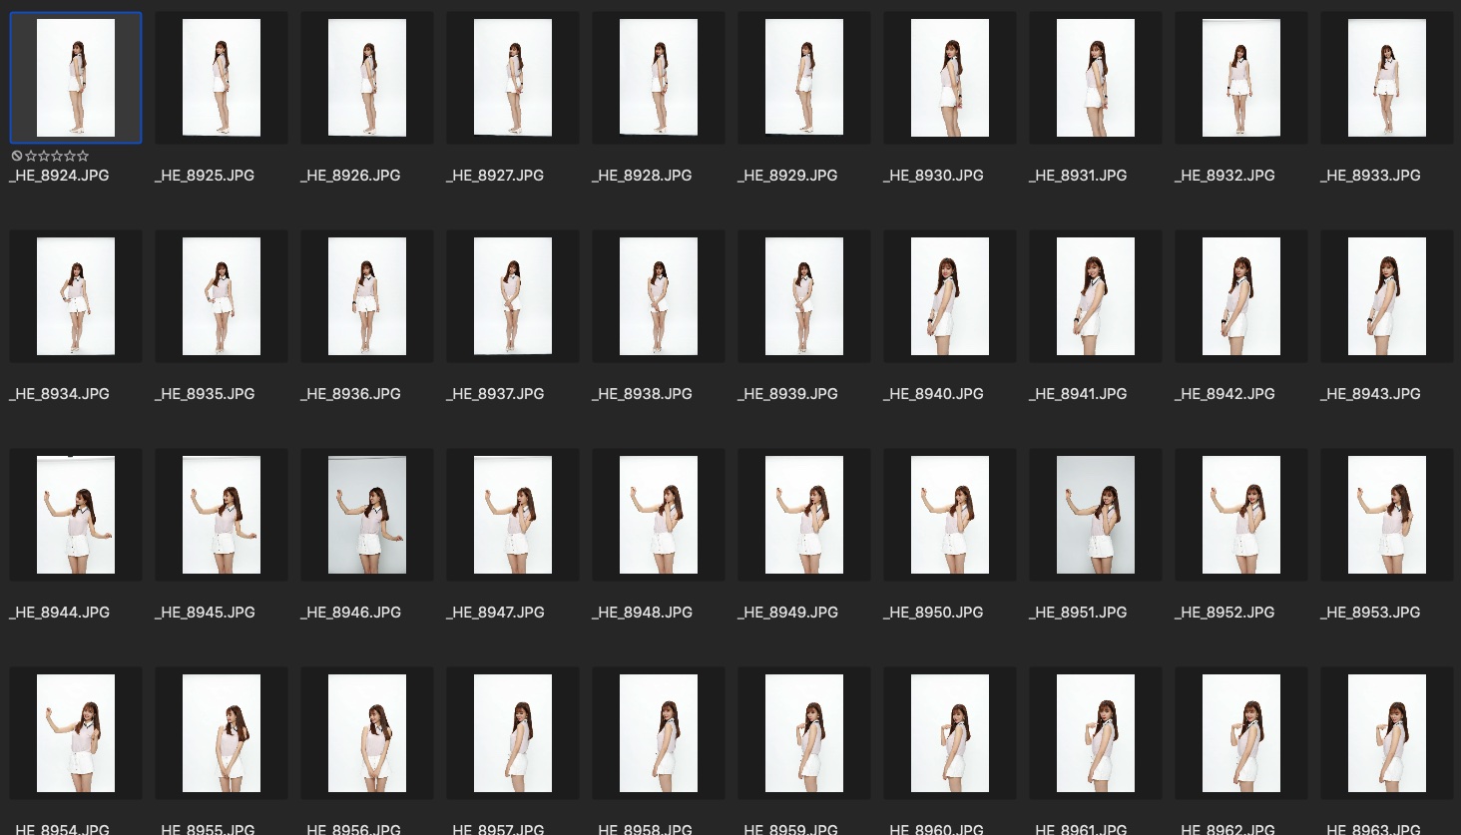The width and height of the screenshot is (1461, 835).
Task: Click the _HE_8928.JPG filename label
Action: (642, 176)
